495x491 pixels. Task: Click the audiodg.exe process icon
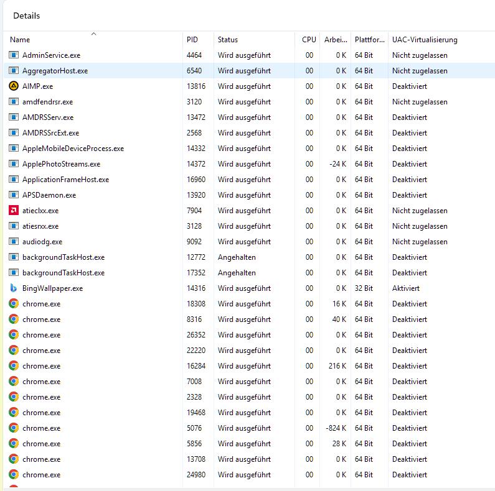click(14, 241)
